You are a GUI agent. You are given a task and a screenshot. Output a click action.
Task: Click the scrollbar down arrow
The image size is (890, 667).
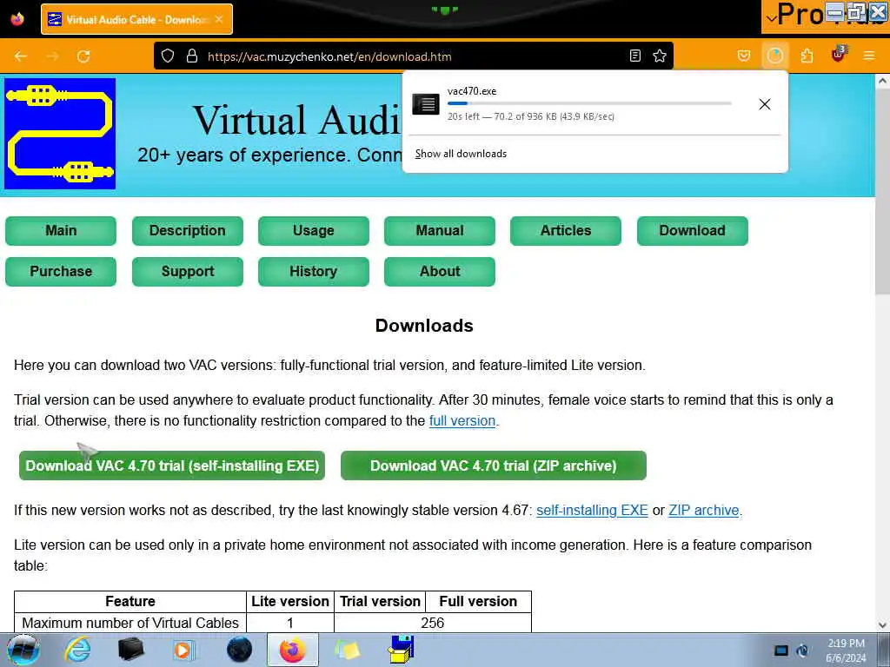(x=882, y=625)
